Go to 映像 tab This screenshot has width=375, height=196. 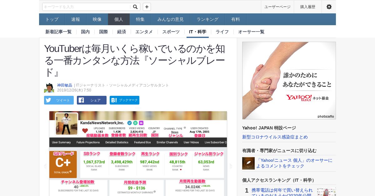coord(97,19)
